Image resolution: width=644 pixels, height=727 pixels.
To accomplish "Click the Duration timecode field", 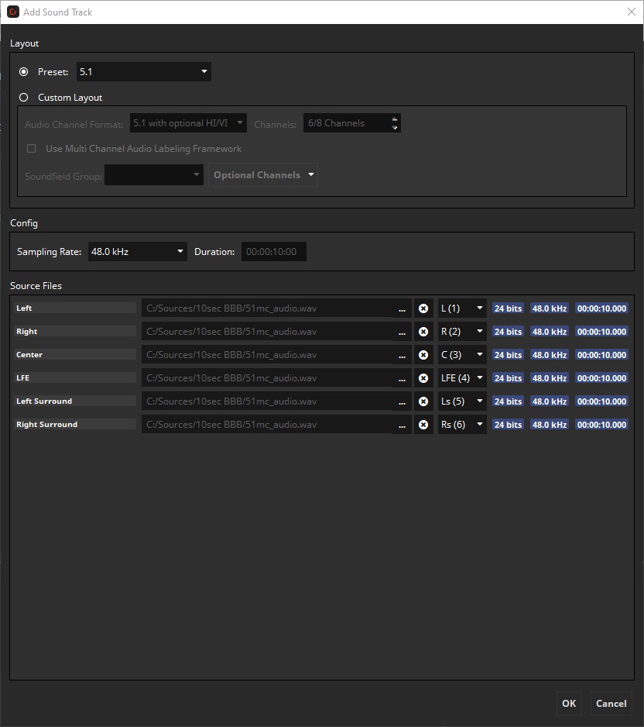I will click(x=274, y=252).
